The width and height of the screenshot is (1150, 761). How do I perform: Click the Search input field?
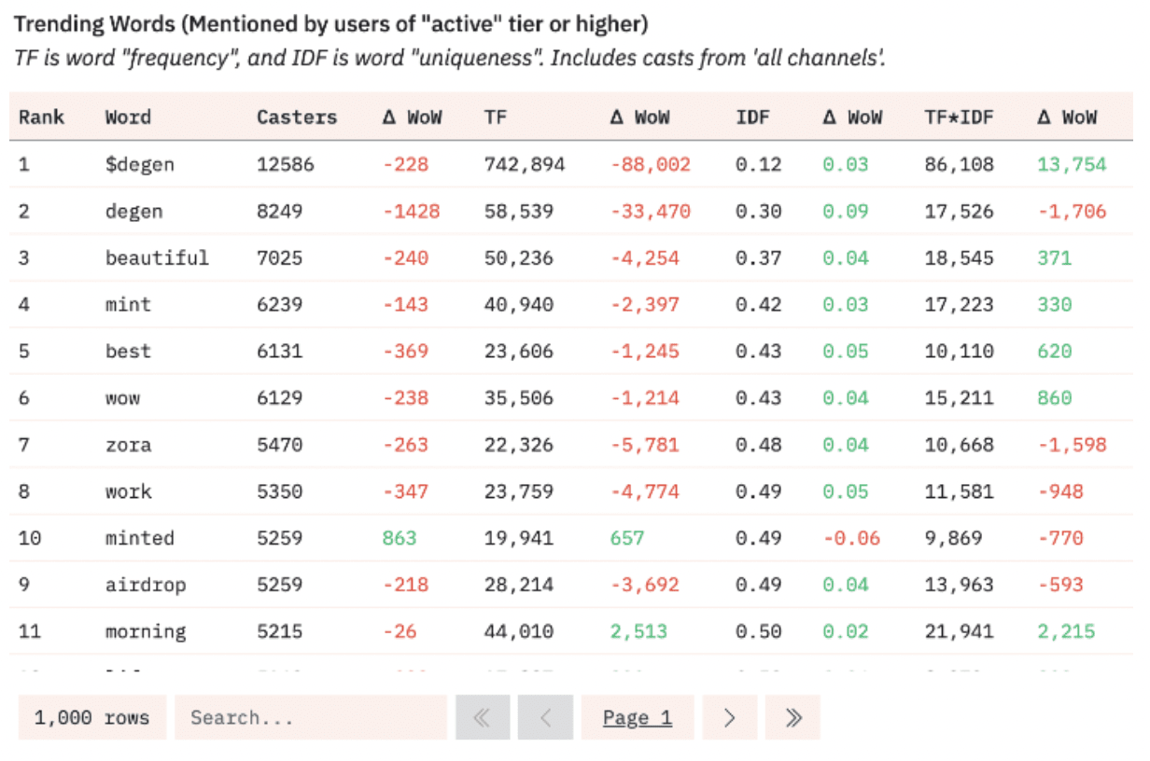click(310, 717)
